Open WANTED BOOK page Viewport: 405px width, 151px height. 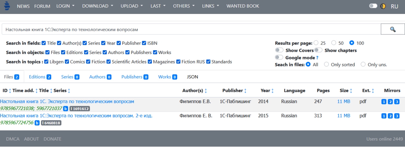tap(243, 6)
